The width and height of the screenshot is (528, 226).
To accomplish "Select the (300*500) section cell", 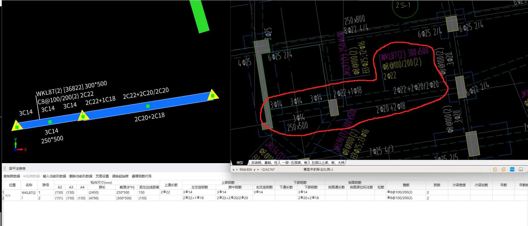I will pos(127,198).
